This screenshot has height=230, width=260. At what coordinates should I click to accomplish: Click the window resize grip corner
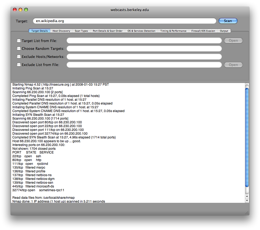(x=247, y=212)
